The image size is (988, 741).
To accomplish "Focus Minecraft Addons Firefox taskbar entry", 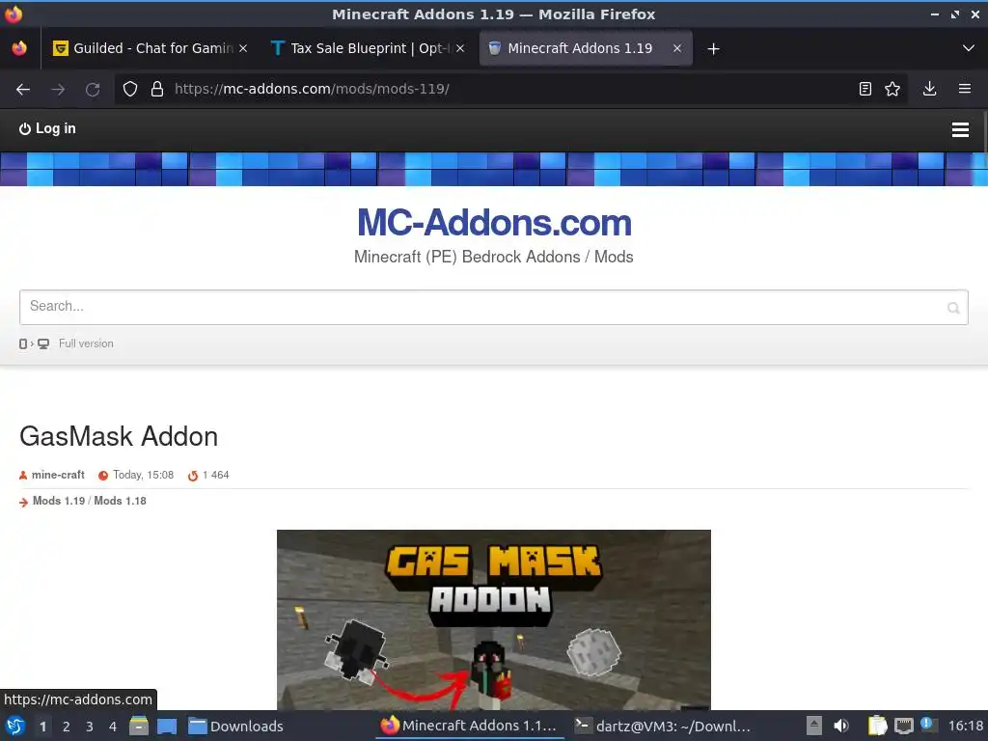I will (470, 726).
